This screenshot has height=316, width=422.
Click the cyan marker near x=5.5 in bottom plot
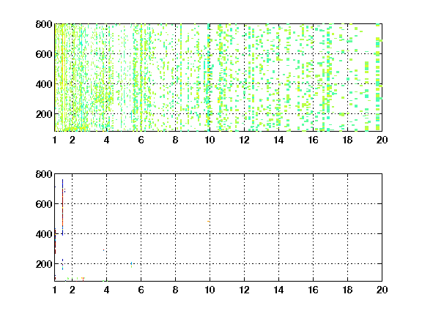tap(131, 264)
